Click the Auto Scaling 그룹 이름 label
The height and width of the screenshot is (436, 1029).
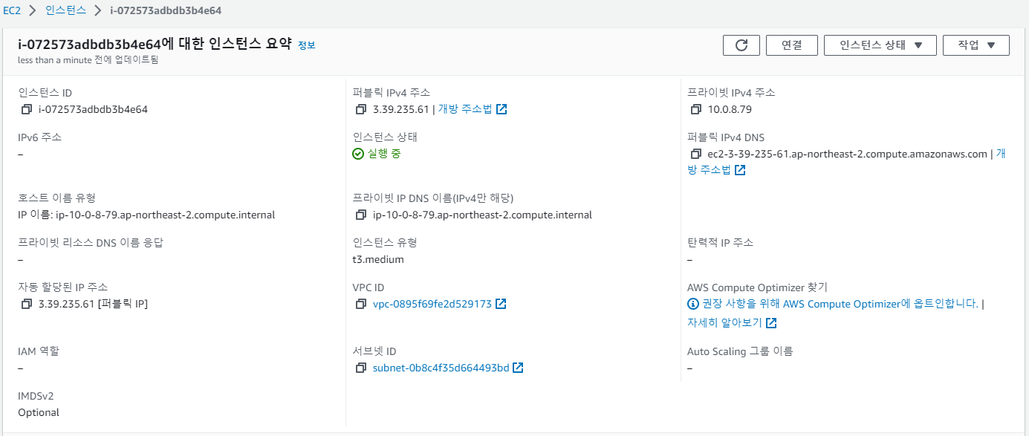click(740, 351)
